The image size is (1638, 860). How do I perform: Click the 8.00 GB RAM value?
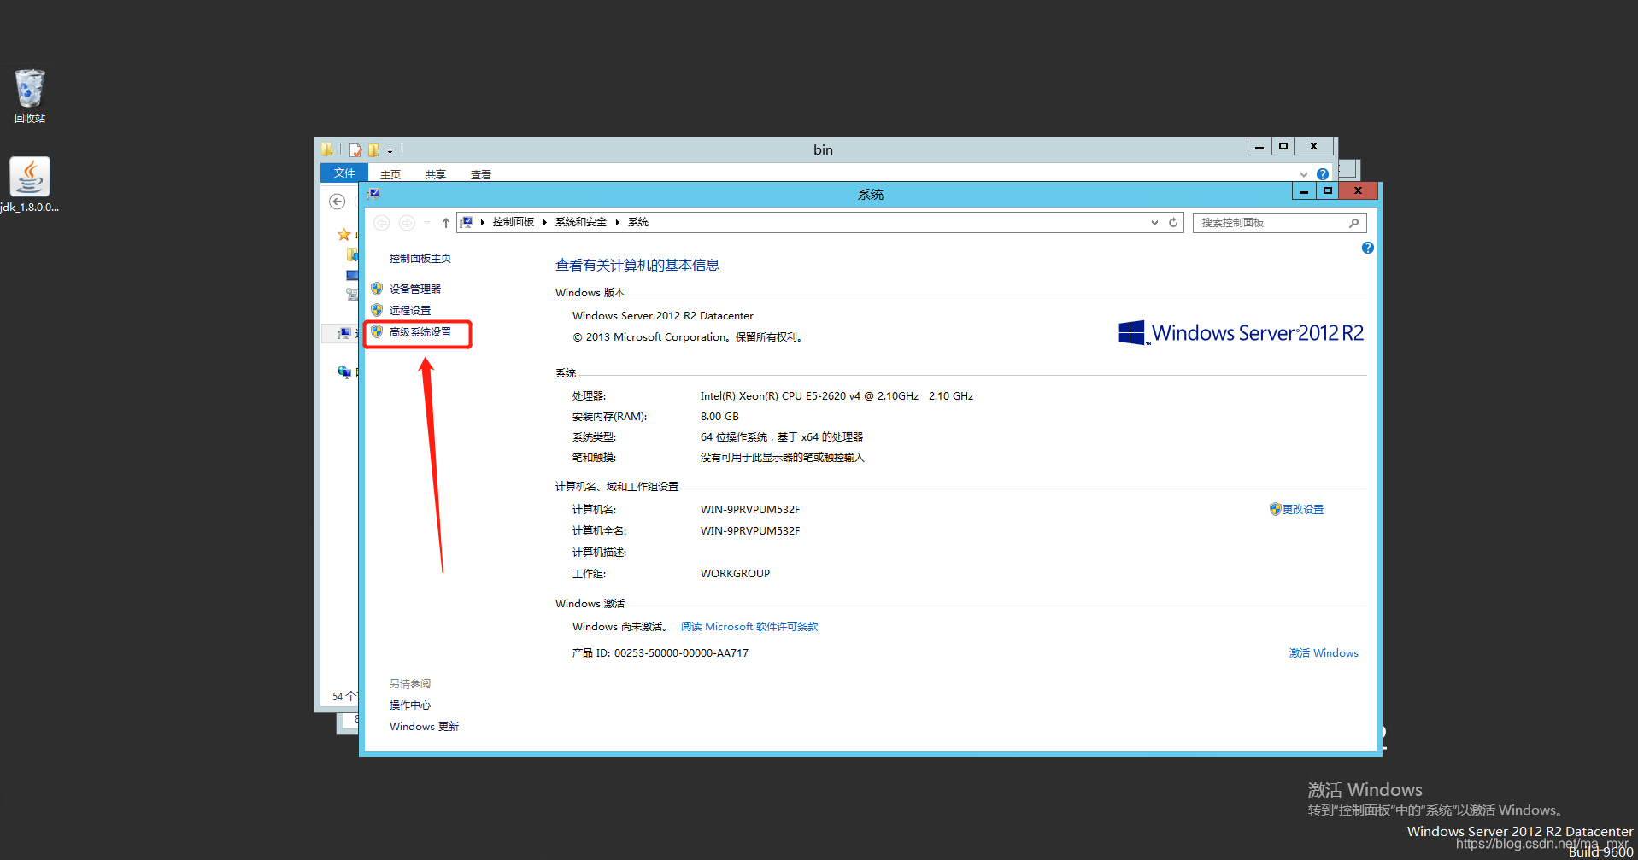[x=719, y=417]
